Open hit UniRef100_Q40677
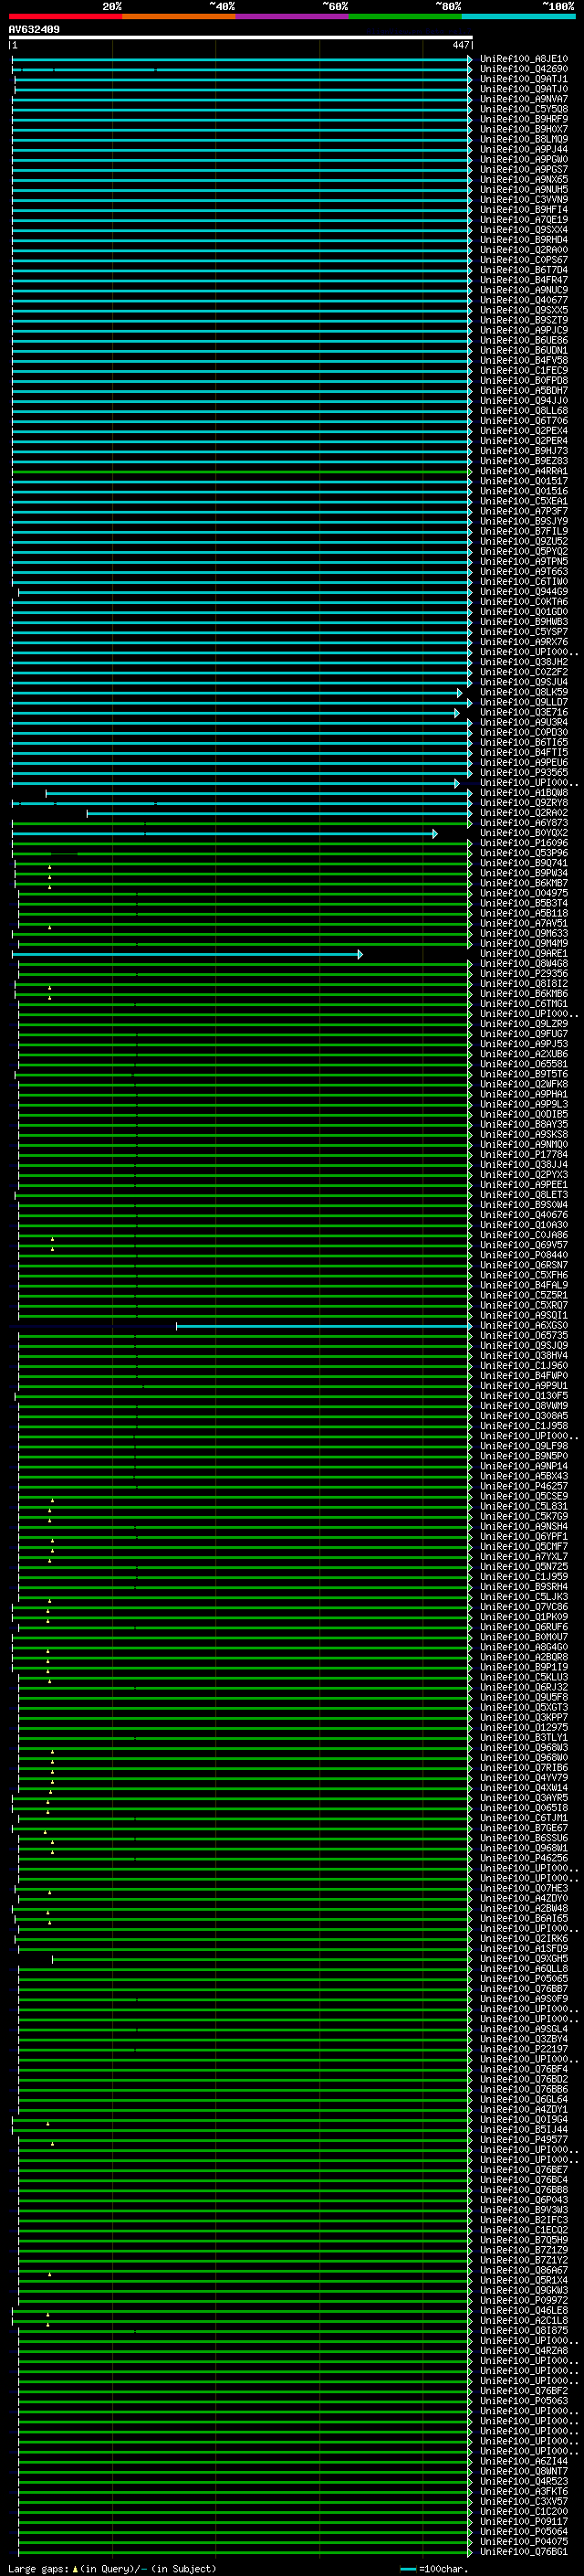This screenshot has height=2576, width=584. pyautogui.click(x=523, y=300)
